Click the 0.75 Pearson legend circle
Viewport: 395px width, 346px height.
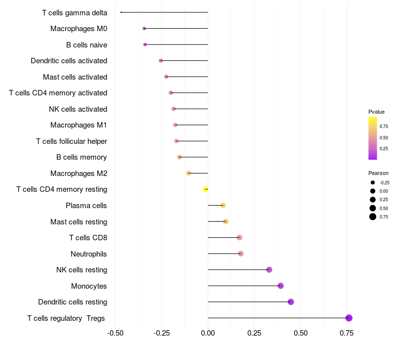click(x=373, y=216)
